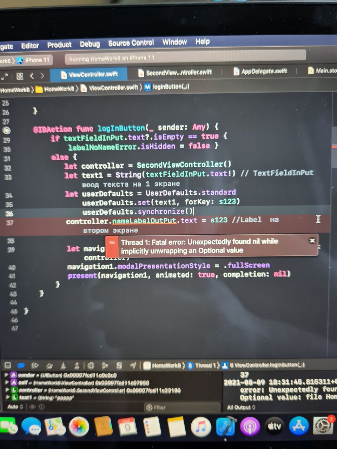Open ViewController.swift in the jump bar
This screenshot has width=337, height=449.
tap(110, 88)
